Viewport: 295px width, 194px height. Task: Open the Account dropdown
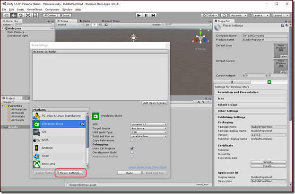[239, 16]
